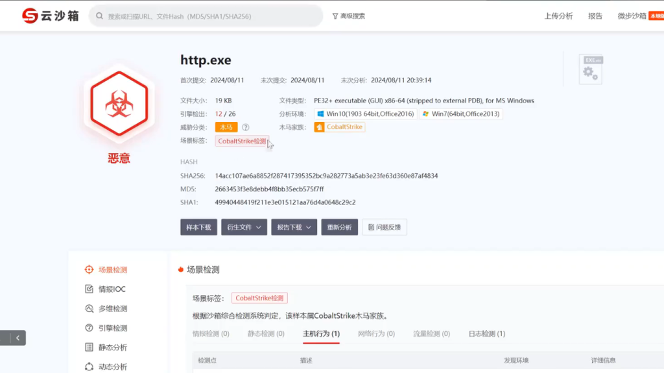Click 重新分析 reanalyze button
664x373 pixels.
[340, 227]
